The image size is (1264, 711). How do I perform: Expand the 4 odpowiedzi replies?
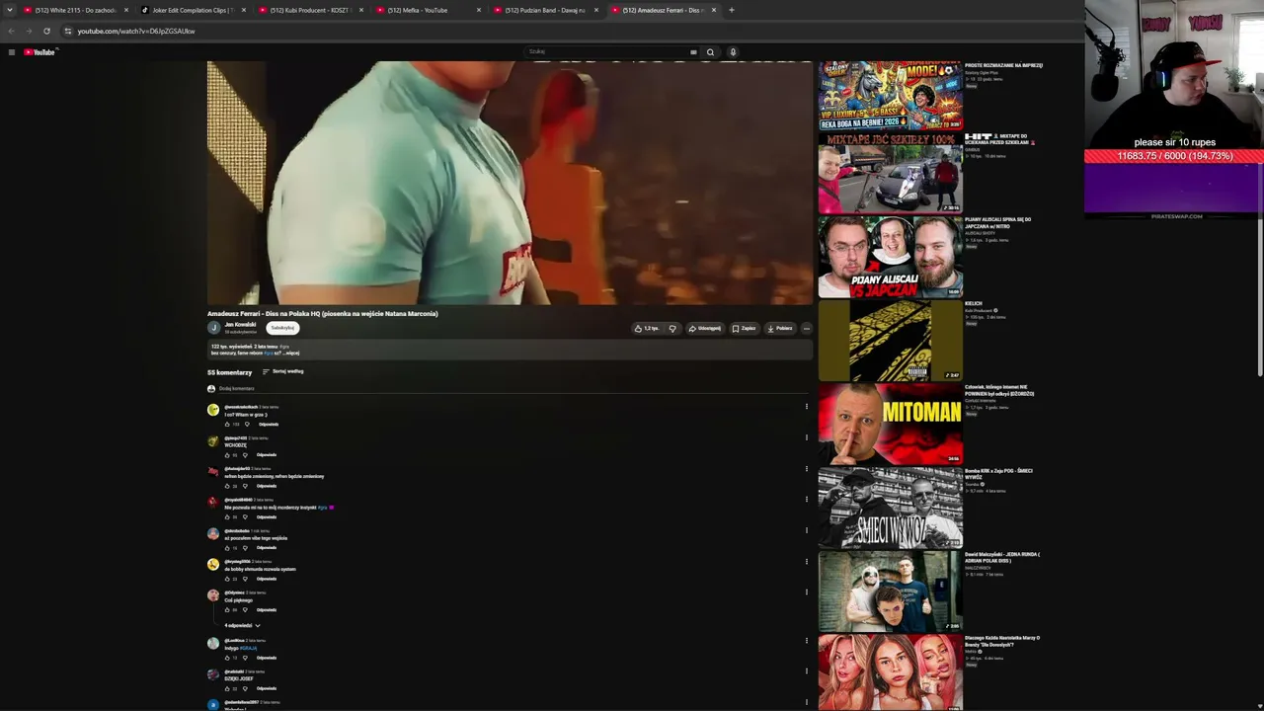[x=242, y=625]
